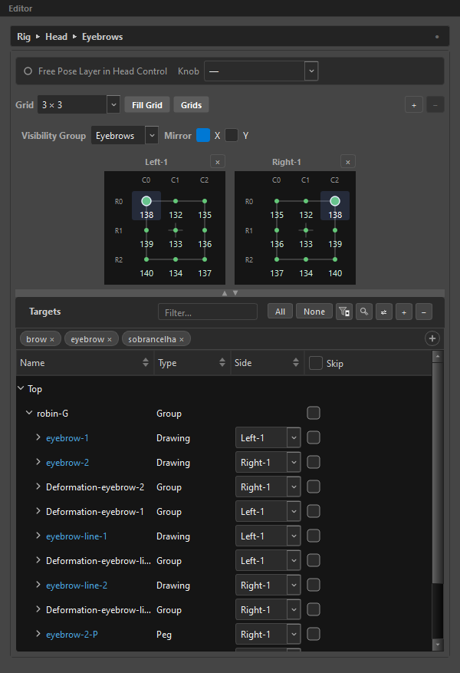The width and height of the screenshot is (460, 673).
Task: Click the eyebrow-2-P link
Action: [71, 635]
